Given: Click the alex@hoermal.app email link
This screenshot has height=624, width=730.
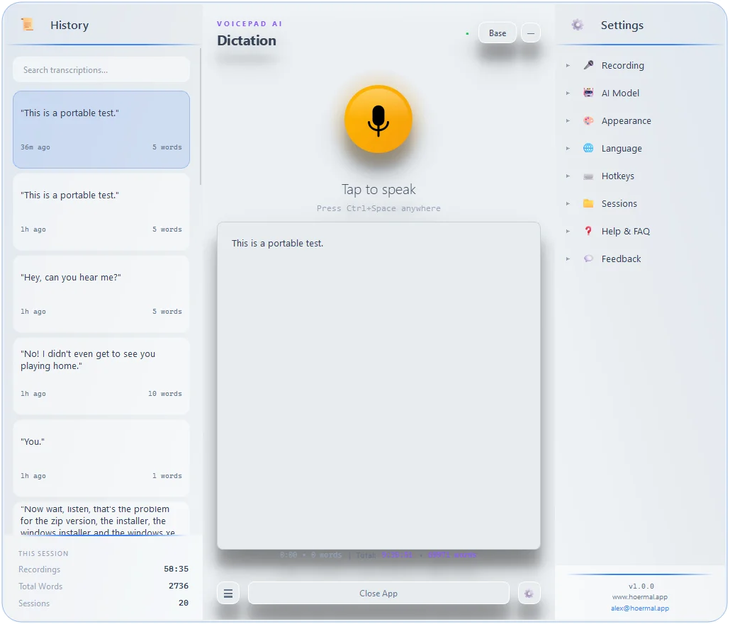Looking at the screenshot, I should (x=640, y=608).
